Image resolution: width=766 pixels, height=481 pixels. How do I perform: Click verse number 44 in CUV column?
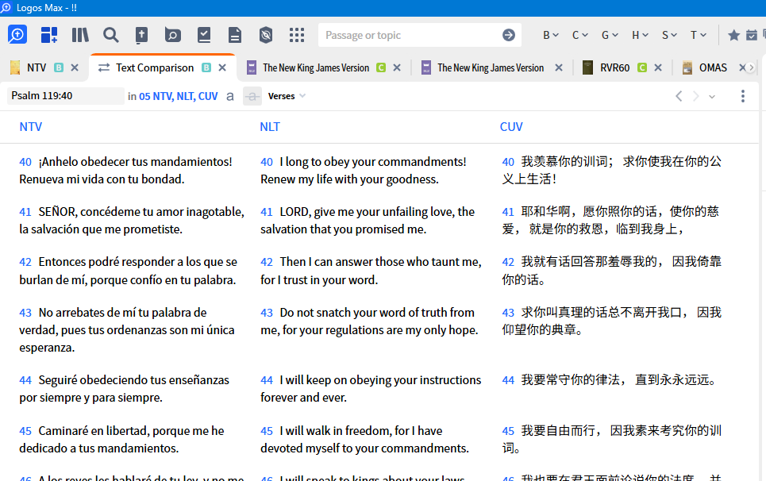[508, 380]
